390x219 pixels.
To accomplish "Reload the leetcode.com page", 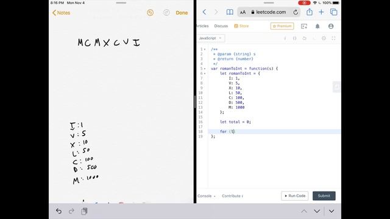I will [x=296, y=12].
